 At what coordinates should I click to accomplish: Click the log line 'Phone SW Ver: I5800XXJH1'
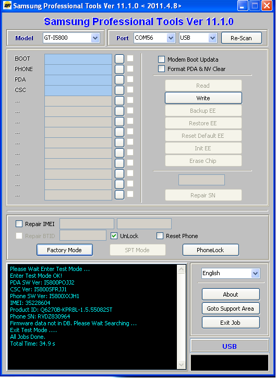click(44, 296)
